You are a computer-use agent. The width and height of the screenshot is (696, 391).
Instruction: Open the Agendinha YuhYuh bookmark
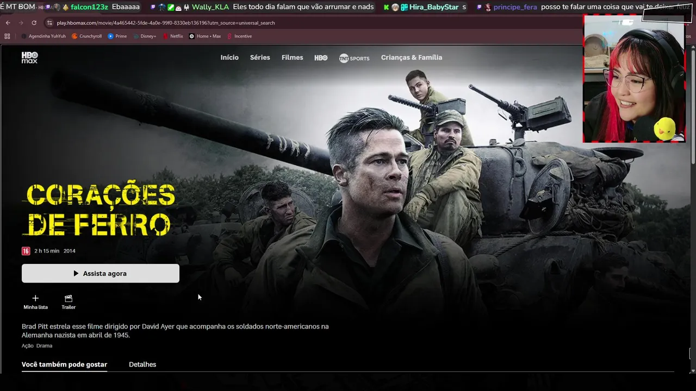point(43,36)
